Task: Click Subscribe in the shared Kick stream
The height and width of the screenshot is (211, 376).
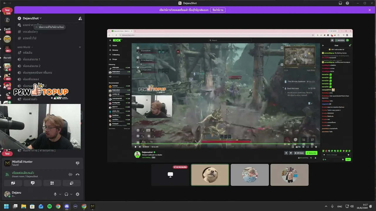Action: click(311, 153)
